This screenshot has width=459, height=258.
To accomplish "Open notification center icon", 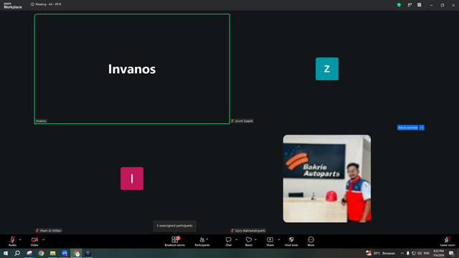I will [451, 253].
